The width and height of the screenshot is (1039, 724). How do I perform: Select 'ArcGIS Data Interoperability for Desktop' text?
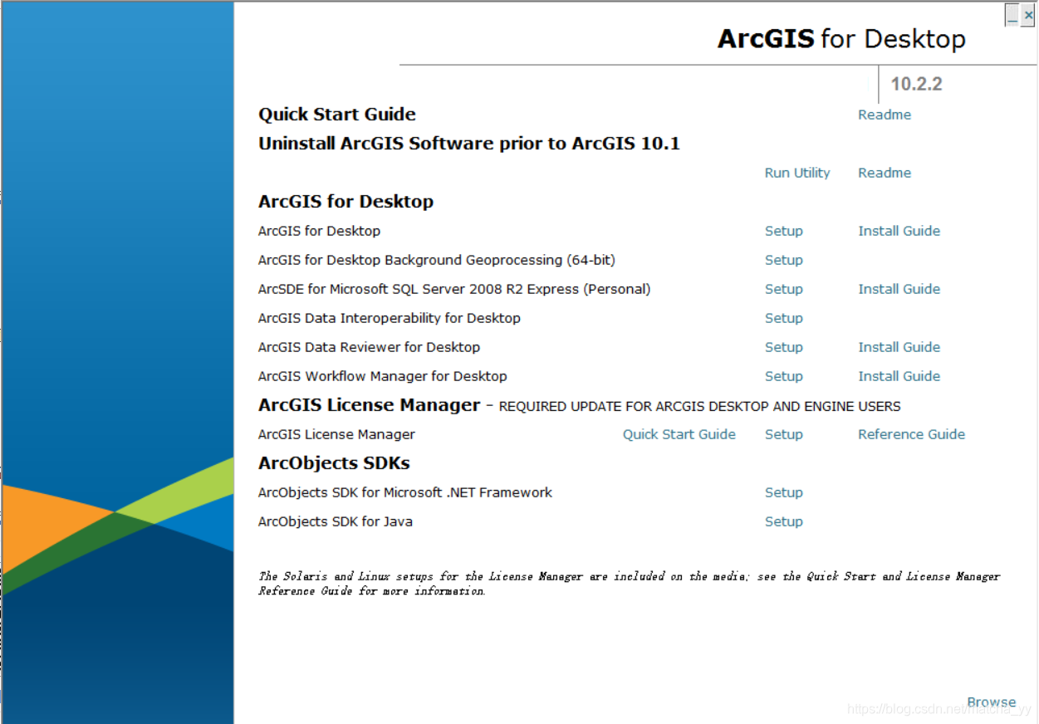coord(390,318)
